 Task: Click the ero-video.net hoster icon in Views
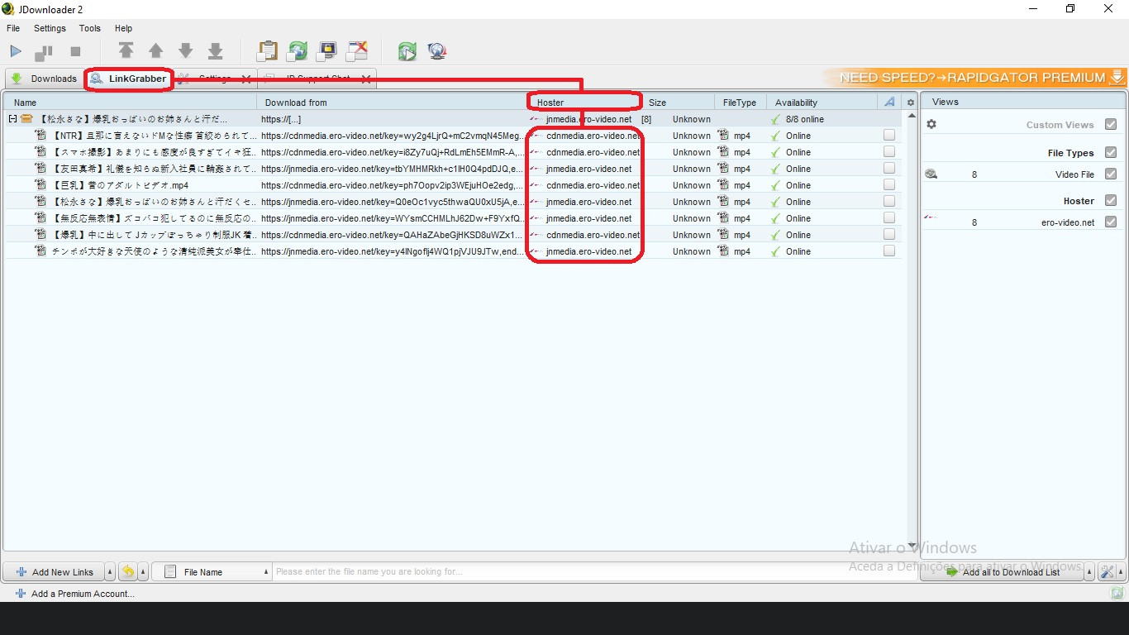[x=931, y=218]
